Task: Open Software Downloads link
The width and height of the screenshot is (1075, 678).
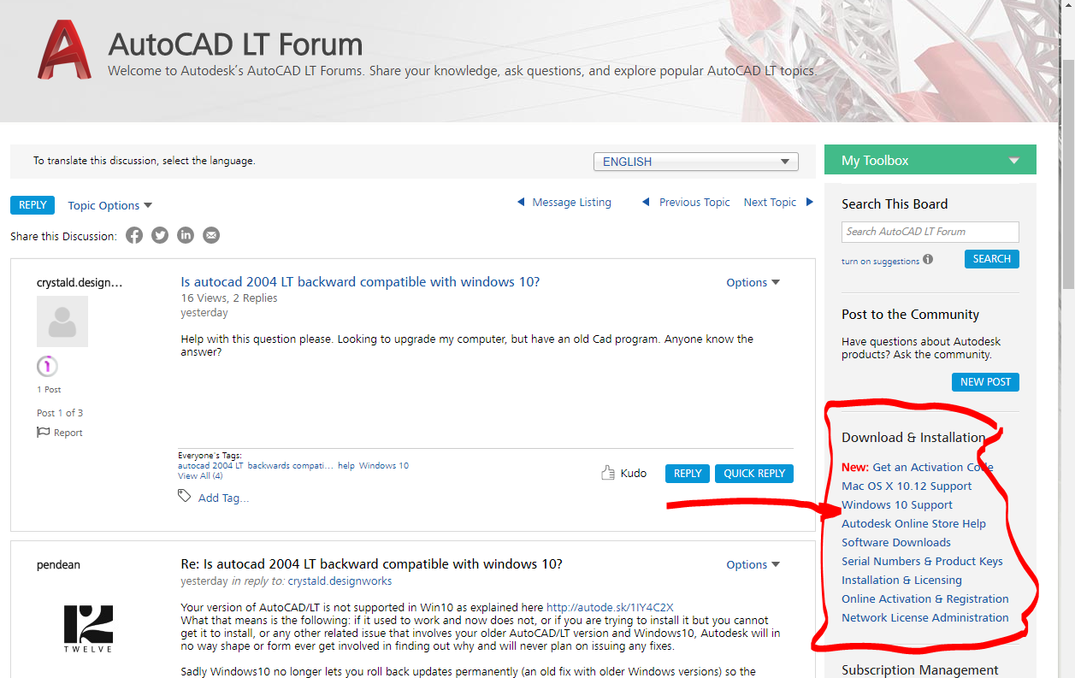Action: [896, 543]
